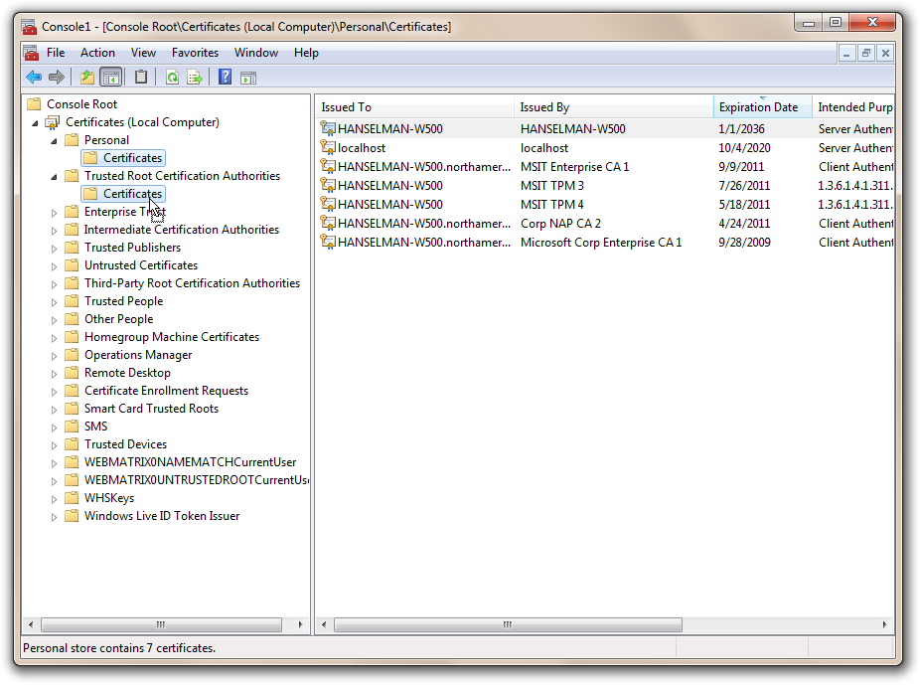Expand the Enterprise Trust folder
The image size is (920, 685).
click(x=54, y=211)
